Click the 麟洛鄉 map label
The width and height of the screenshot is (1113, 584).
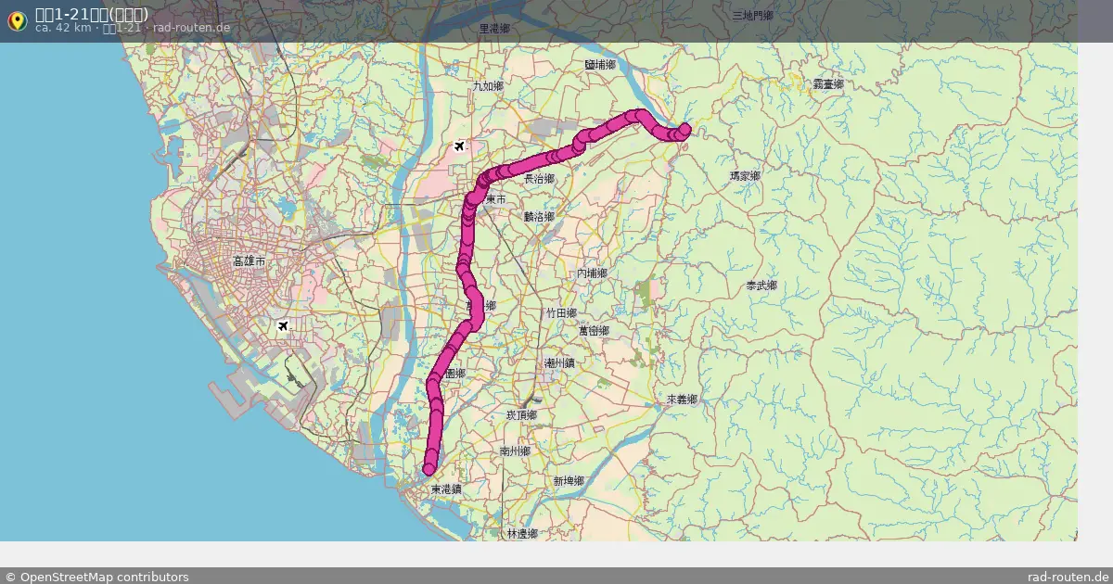pos(539,217)
